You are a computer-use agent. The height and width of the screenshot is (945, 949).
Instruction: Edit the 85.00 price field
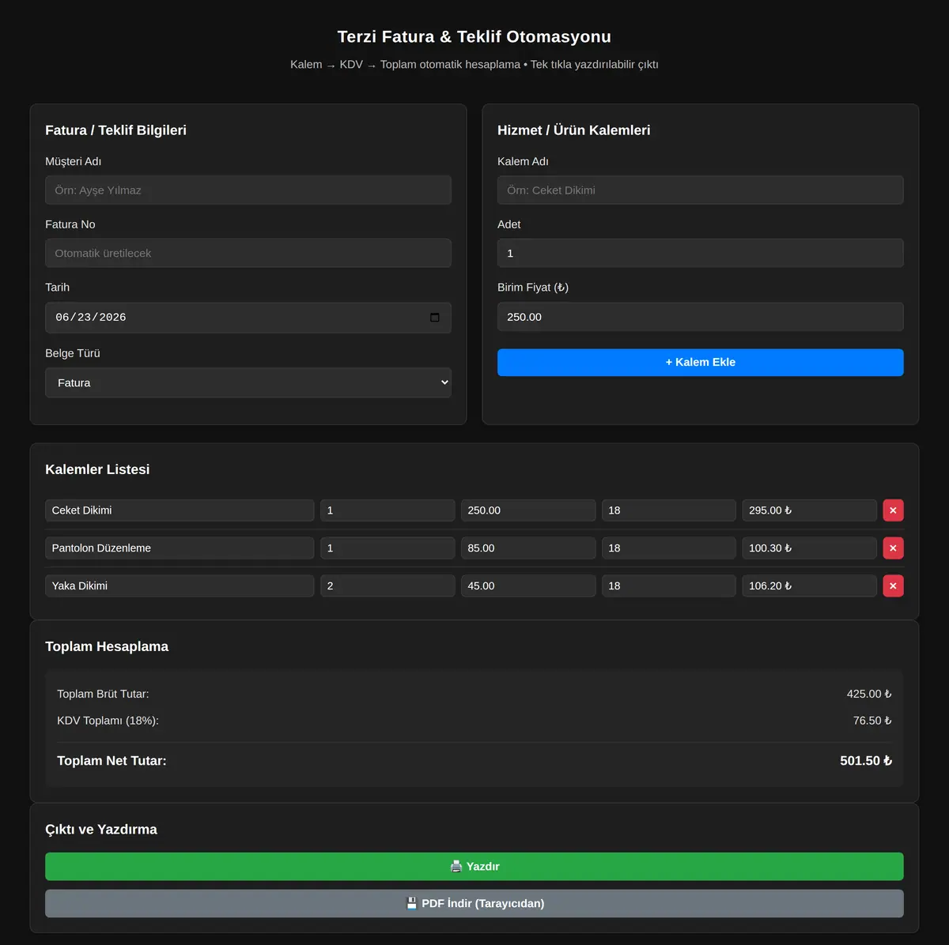[528, 548]
